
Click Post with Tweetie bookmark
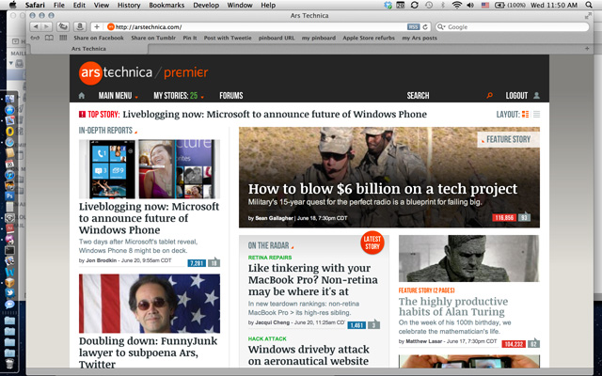pyautogui.click(x=228, y=38)
